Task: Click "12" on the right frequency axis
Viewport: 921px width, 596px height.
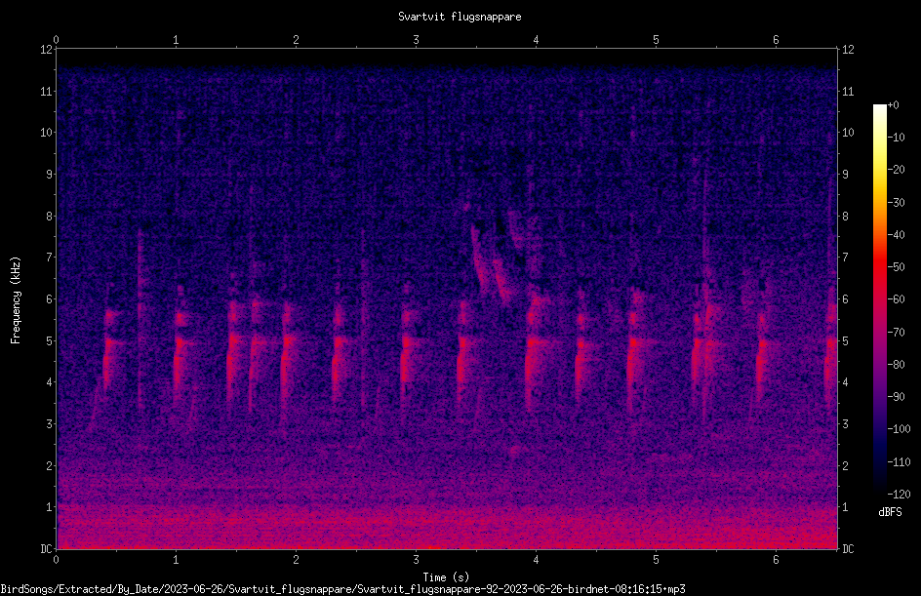Action: [x=848, y=50]
